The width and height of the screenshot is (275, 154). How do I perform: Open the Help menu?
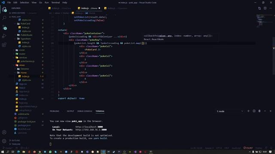pyautogui.click(x=65, y=3)
